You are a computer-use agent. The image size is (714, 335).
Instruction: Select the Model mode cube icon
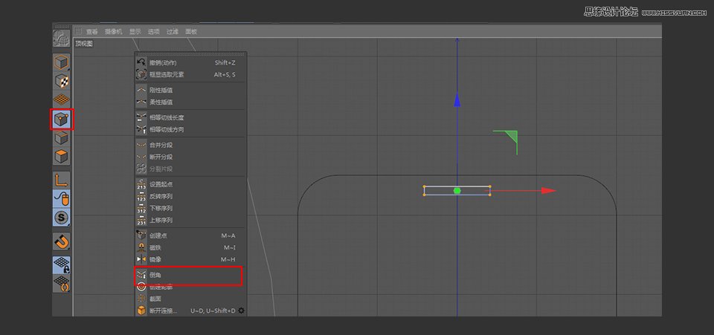61,62
